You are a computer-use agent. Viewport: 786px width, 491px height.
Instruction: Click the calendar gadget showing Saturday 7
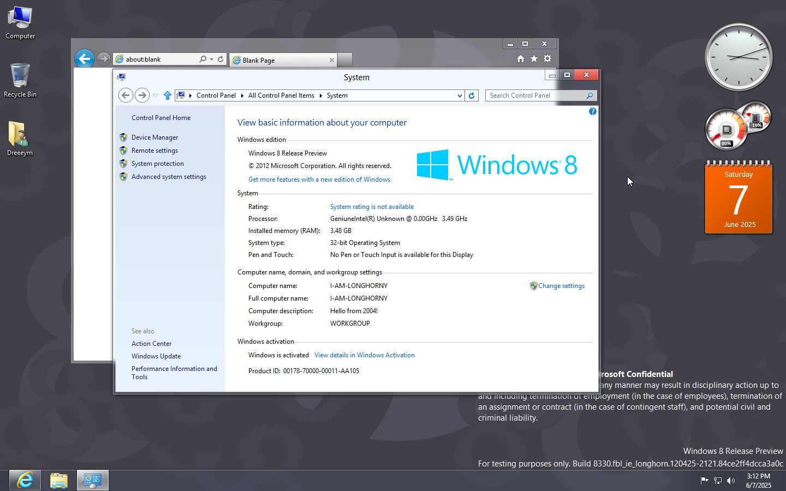click(x=739, y=199)
